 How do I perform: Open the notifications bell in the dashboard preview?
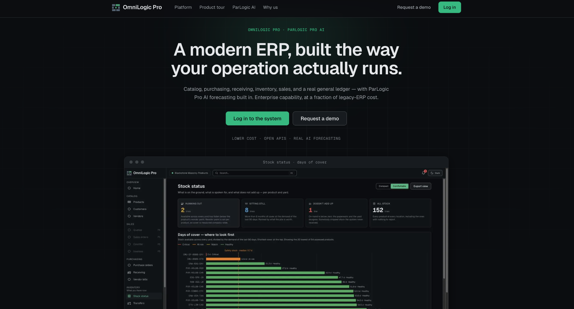tap(424, 173)
